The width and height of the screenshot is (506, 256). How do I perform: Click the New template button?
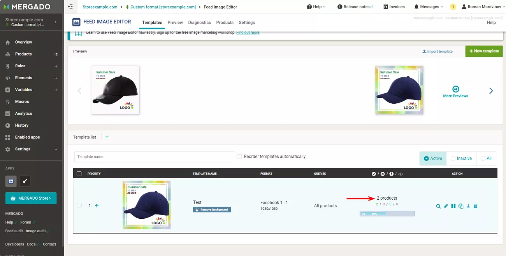pyautogui.click(x=484, y=51)
